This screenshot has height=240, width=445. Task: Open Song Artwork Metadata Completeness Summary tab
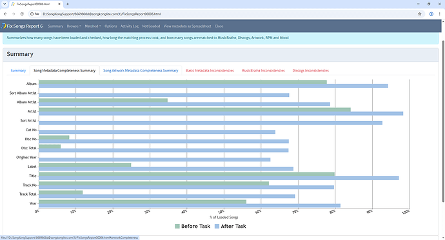click(x=141, y=71)
